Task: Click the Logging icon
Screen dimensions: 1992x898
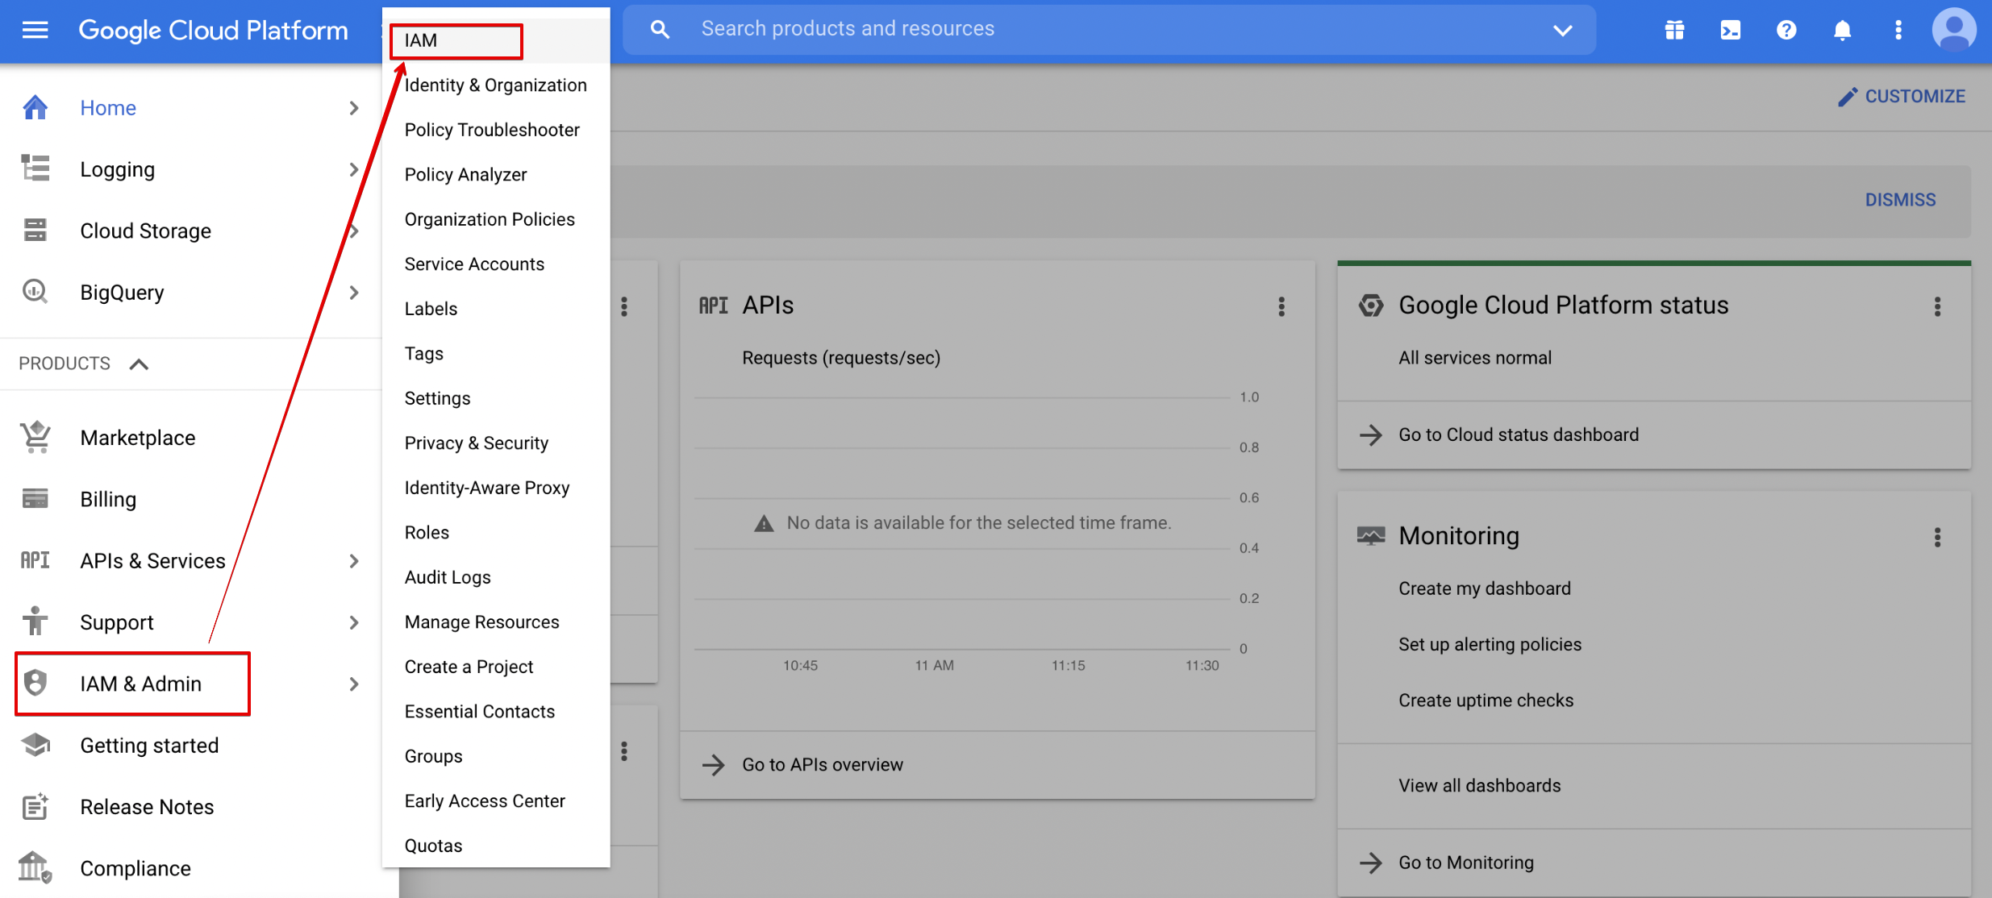Action: pos(35,168)
